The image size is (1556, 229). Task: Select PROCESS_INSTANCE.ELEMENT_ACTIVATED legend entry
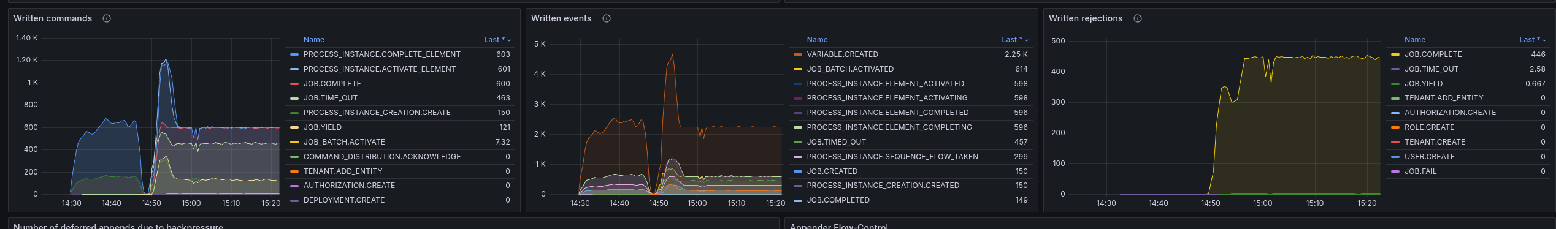(x=886, y=84)
